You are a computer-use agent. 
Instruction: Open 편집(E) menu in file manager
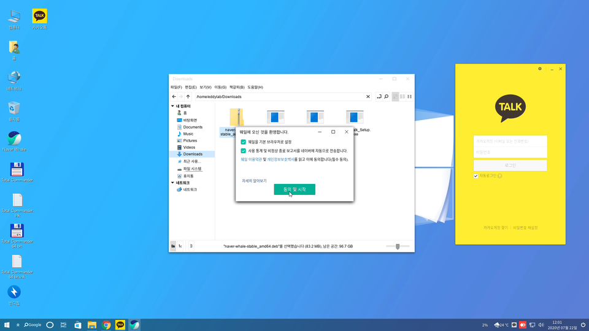coord(190,87)
